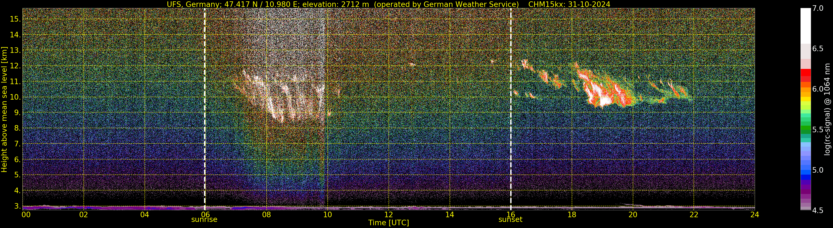Click the 5.5 colorbar tick label

[818, 130]
